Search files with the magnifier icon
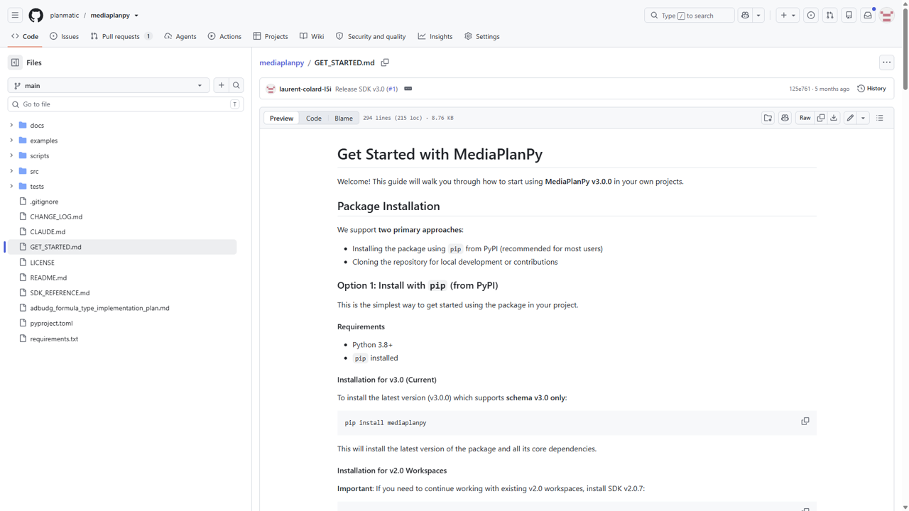909x511 pixels. [236, 85]
